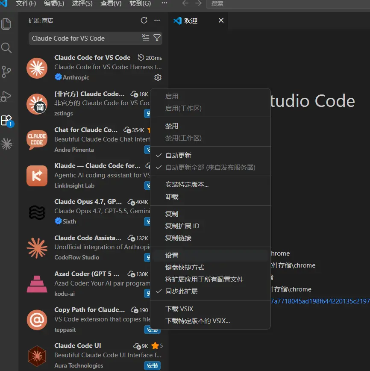Click the unofficial Claude Code zstings extension icon
The height and width of the screenshot is (371, 370).
point(37,104)
